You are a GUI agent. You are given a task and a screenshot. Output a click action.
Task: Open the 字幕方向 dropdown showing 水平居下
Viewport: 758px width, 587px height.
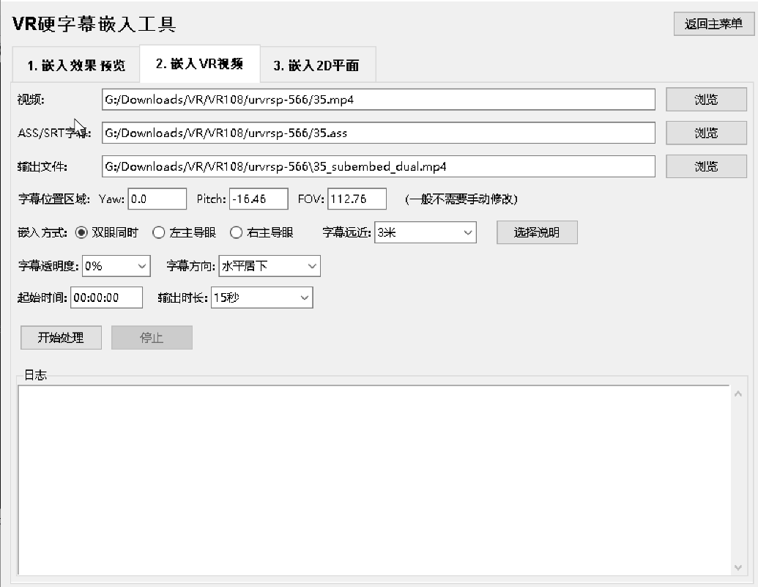point(270,266)
